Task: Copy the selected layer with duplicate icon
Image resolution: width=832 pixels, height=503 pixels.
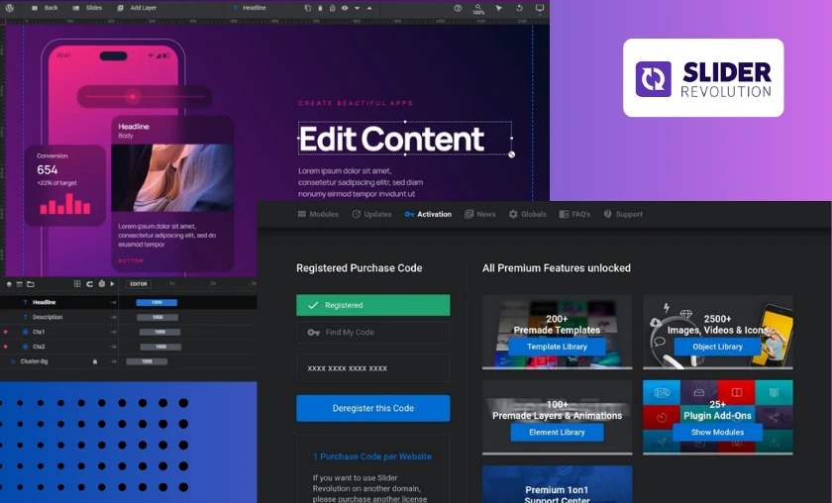Action: pos(307,8)
